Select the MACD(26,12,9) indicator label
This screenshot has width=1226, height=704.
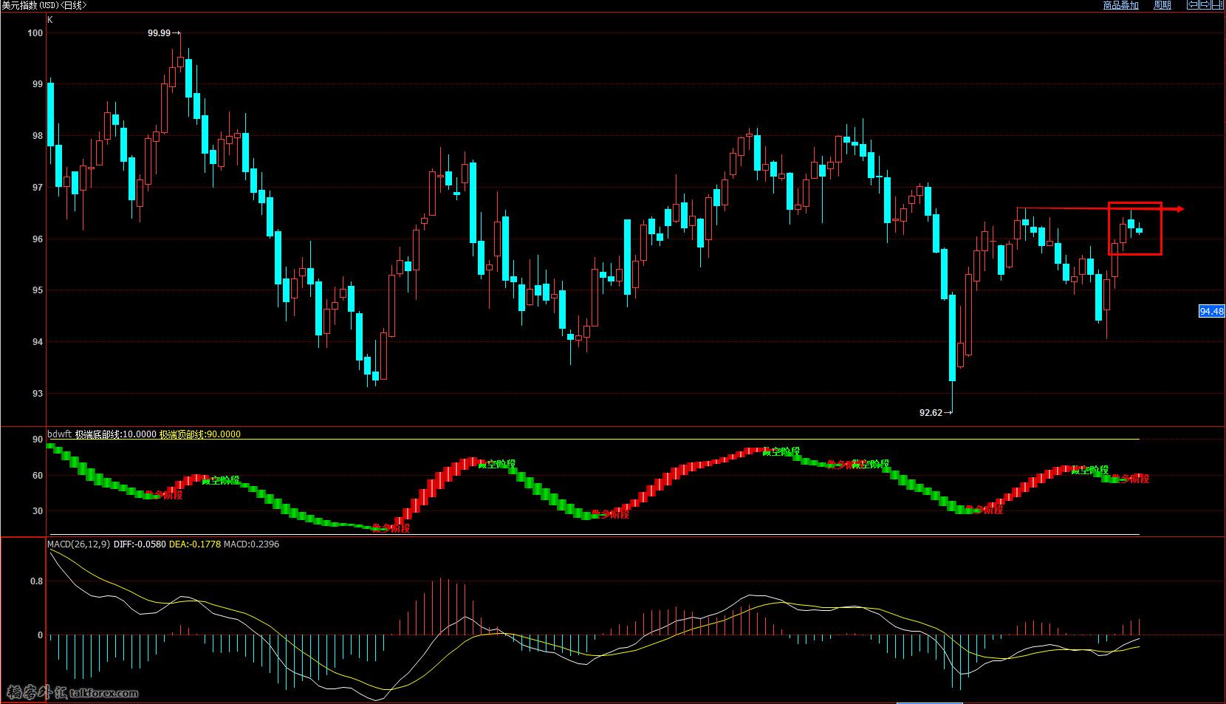pyautogui.click(x=79, y=544)
